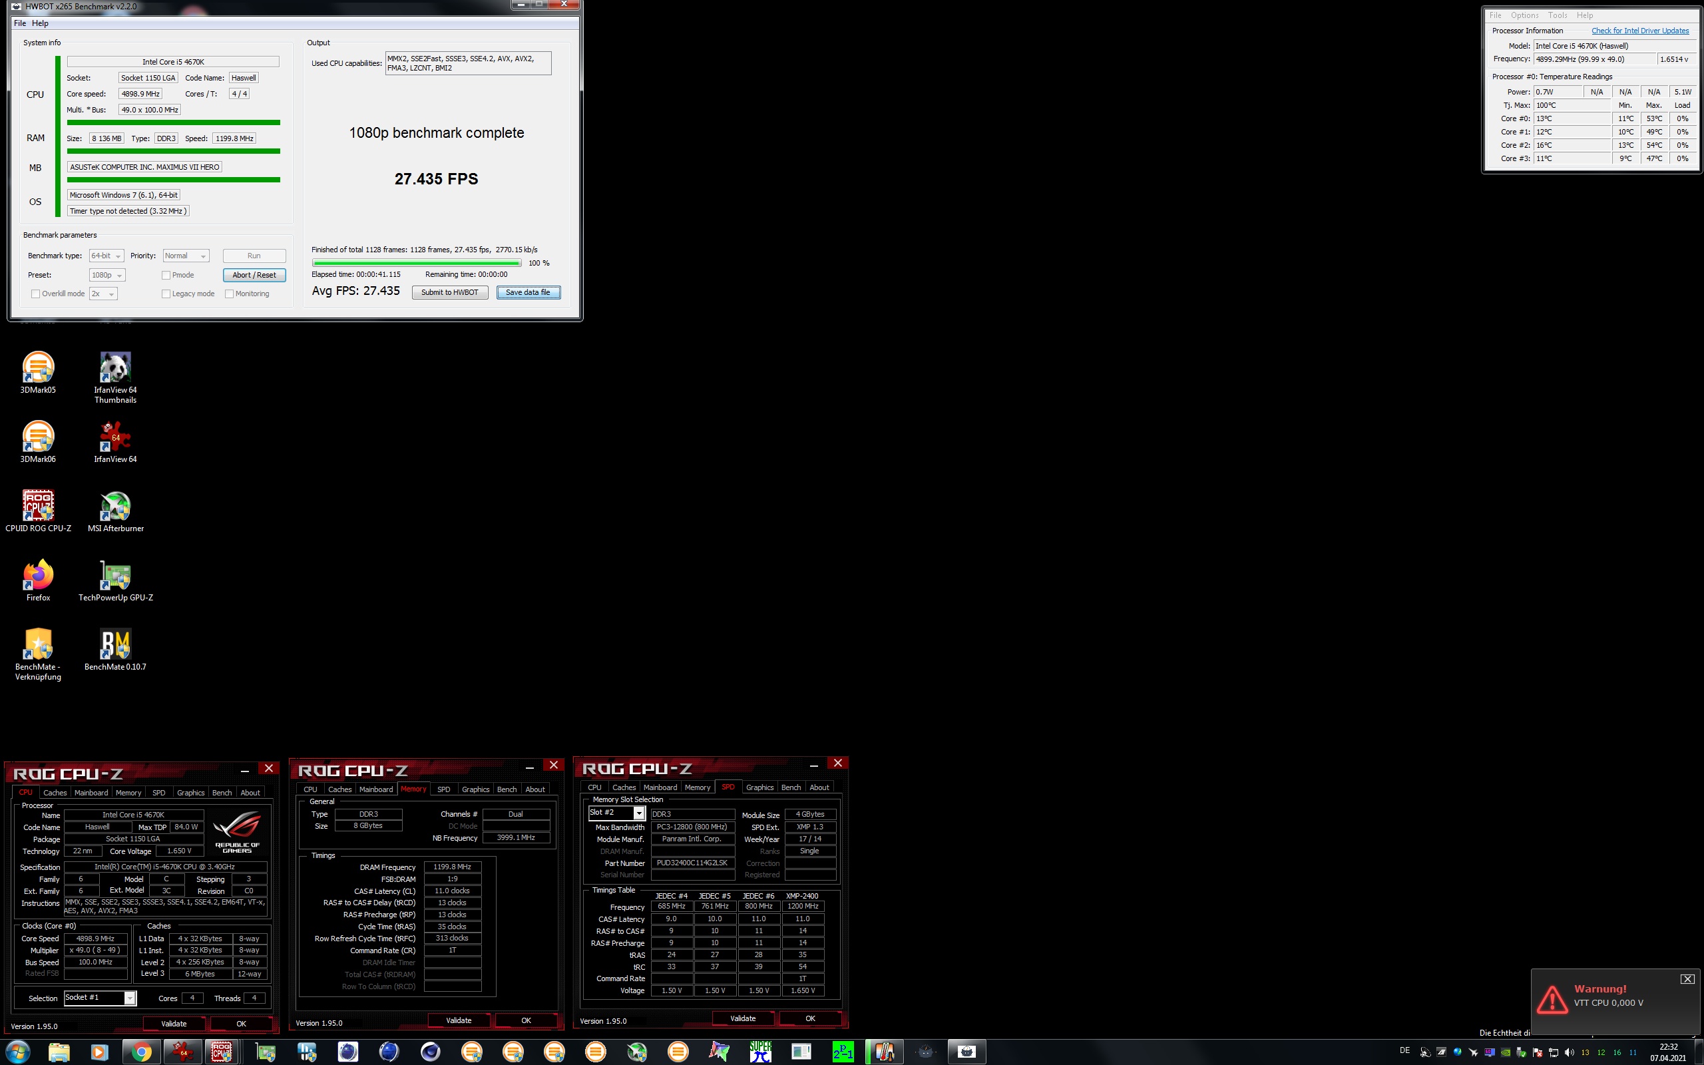1704x1065 pixels.
Task: Open the Prime95 2^P-1 taskbar icon
Action: (843, 1052)
